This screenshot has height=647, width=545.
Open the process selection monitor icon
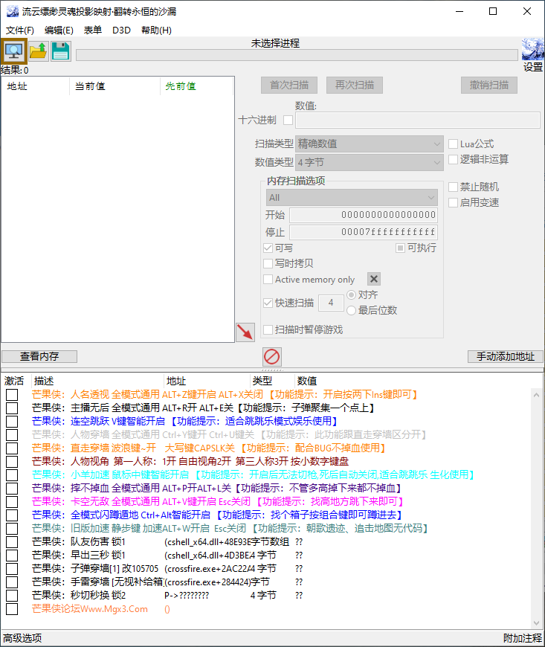click(x=13, y=51)
